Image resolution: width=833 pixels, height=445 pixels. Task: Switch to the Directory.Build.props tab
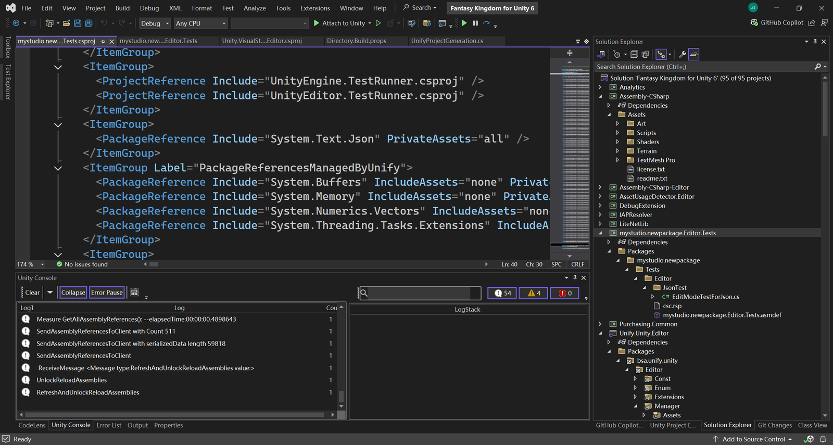click(357, 41)
